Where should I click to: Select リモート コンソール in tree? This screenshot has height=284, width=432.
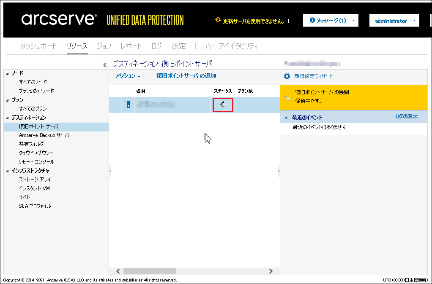[36, 162]
